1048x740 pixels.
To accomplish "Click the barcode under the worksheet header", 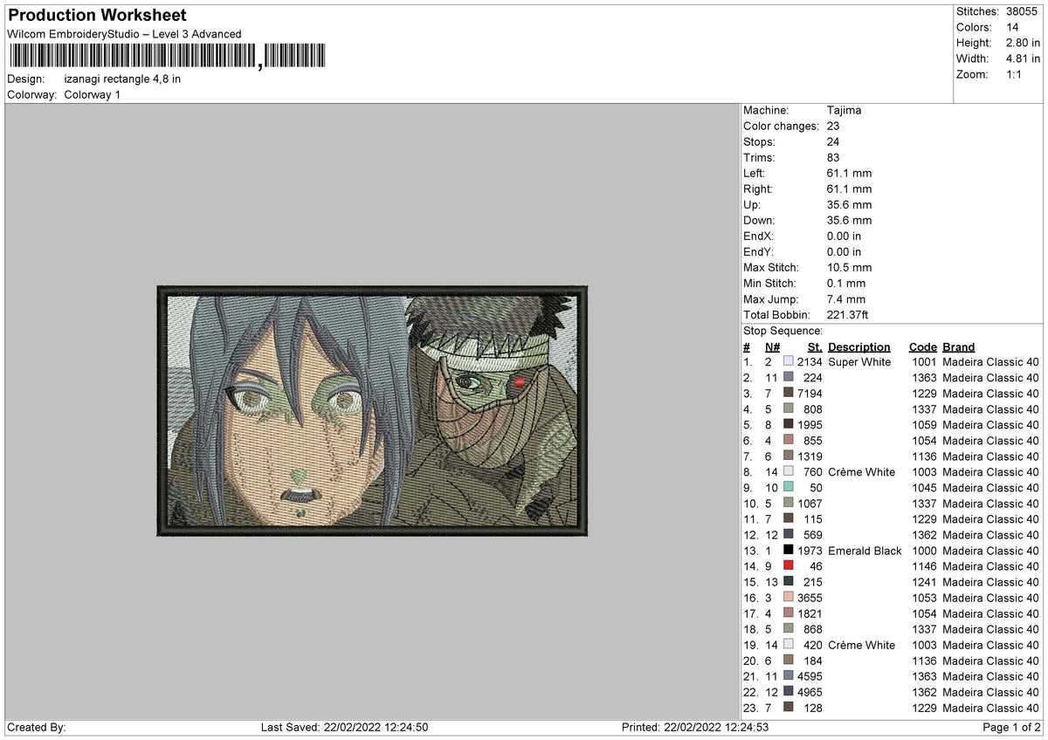I will (x=167, y=57).
